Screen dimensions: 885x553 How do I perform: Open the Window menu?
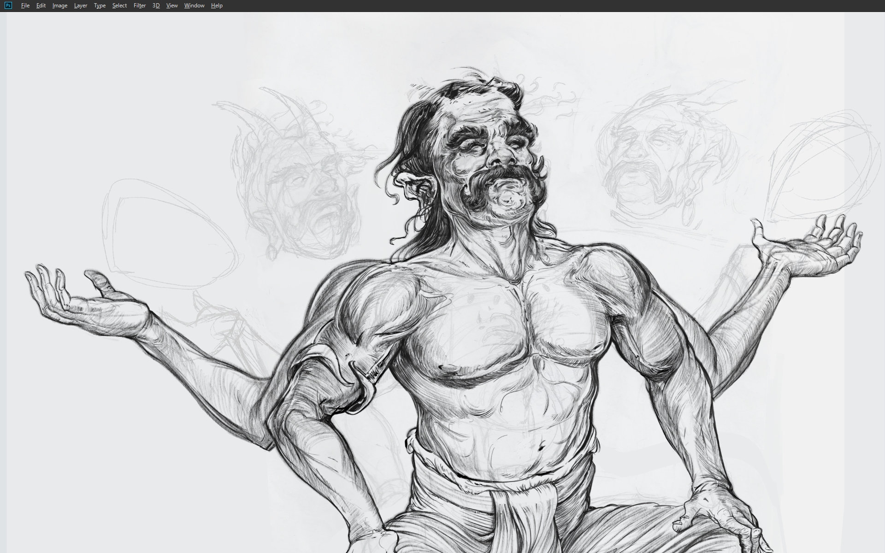point(194,6)
